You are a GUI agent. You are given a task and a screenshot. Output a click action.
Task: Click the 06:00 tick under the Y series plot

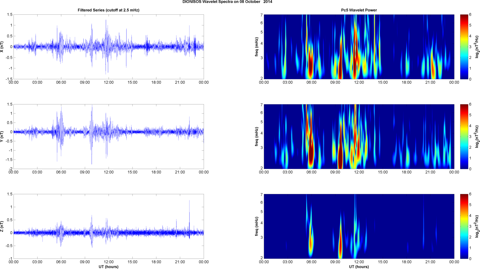(x=61, y=172)
